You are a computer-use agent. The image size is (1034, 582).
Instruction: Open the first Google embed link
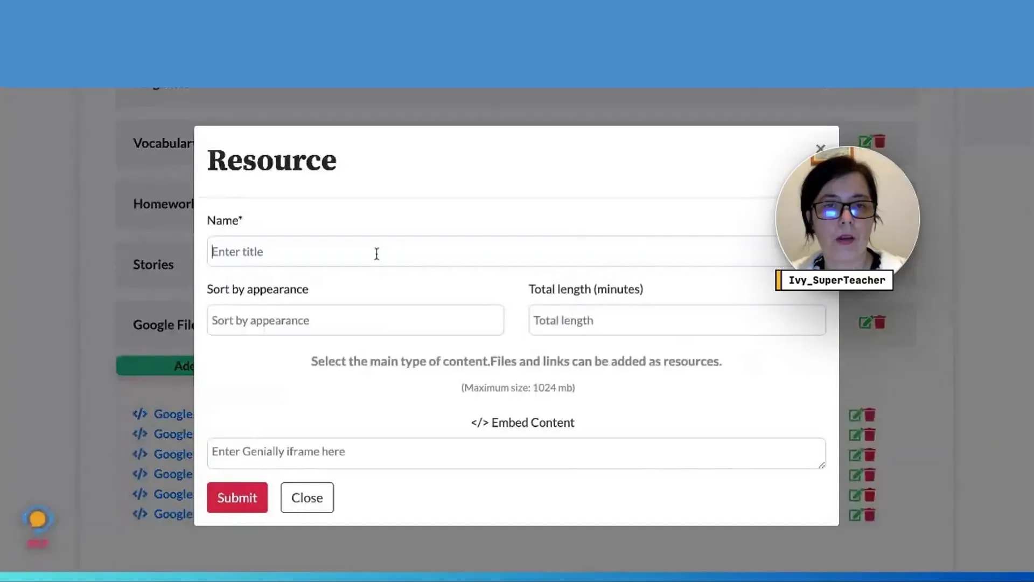(173, 414)
